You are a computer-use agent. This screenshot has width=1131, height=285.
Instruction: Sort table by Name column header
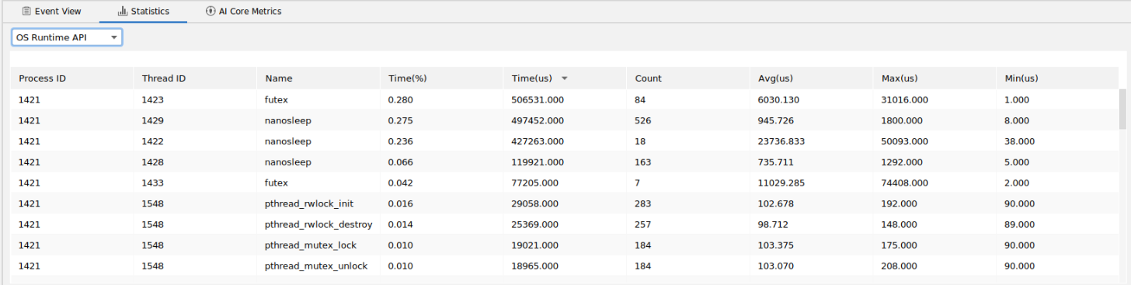click(318, 78)
